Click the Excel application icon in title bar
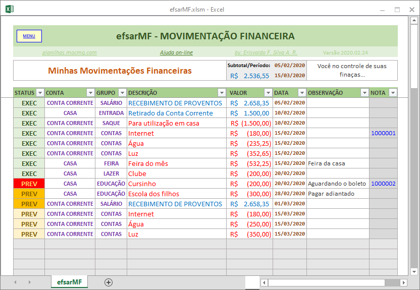The height and width of the screenshot is (290, 420). [x=9, y=9]
